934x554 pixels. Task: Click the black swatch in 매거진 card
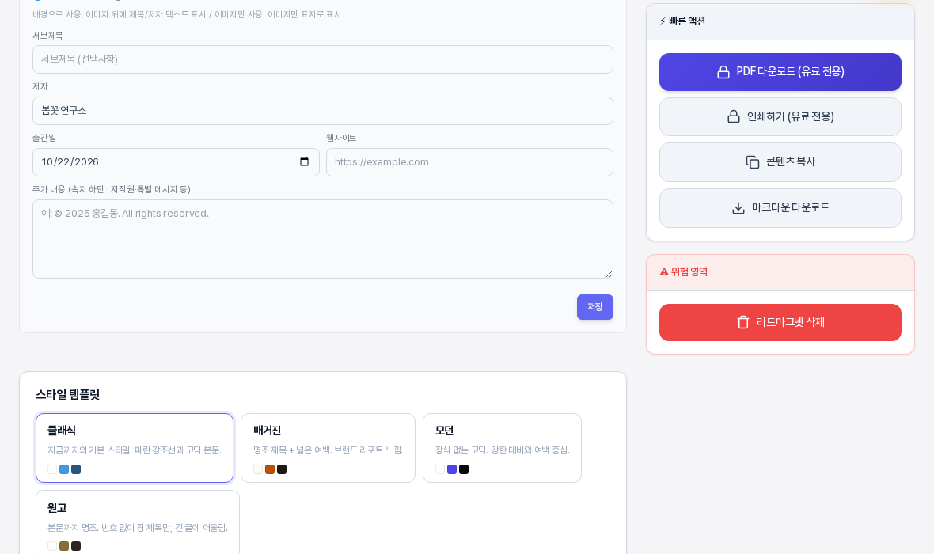[282, 469]
